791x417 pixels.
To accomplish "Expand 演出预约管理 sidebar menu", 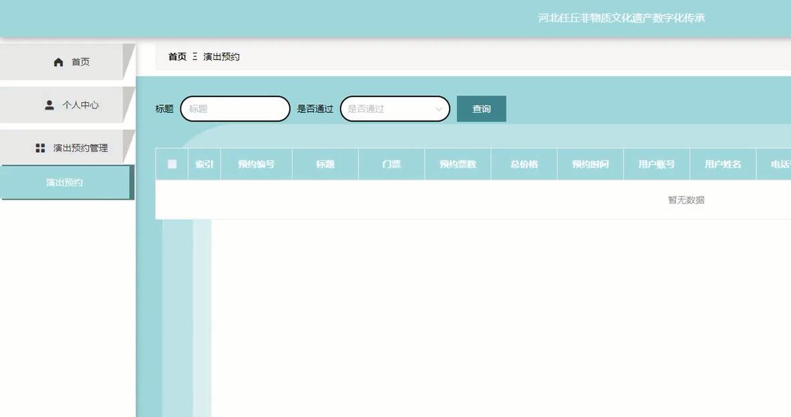I will click(67, 148).
